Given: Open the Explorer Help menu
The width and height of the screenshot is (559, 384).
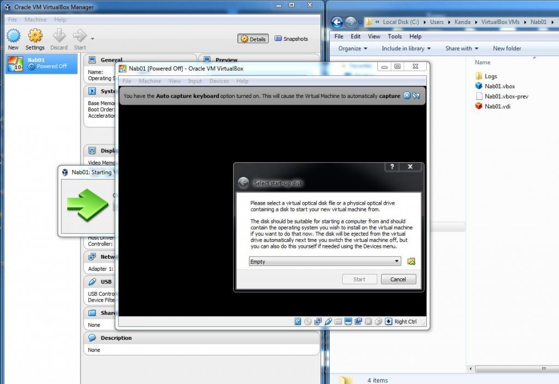Looking at the screenshot, I should click(x=415, y=36).
